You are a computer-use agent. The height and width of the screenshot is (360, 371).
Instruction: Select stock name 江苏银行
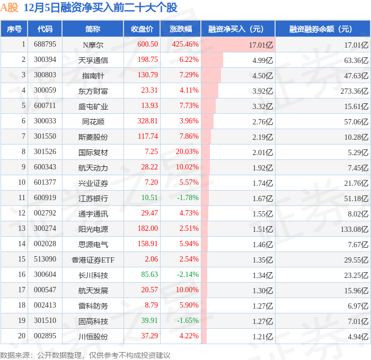pos(93,199)
